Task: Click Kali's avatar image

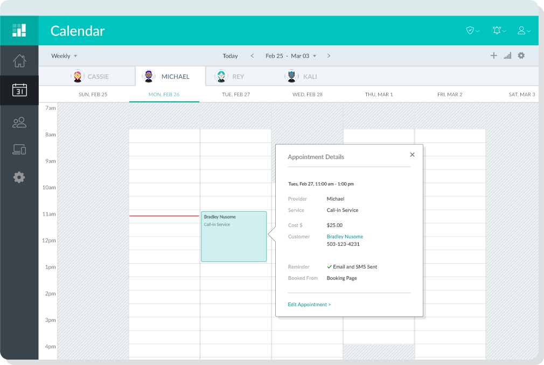Action: [291, 76]
